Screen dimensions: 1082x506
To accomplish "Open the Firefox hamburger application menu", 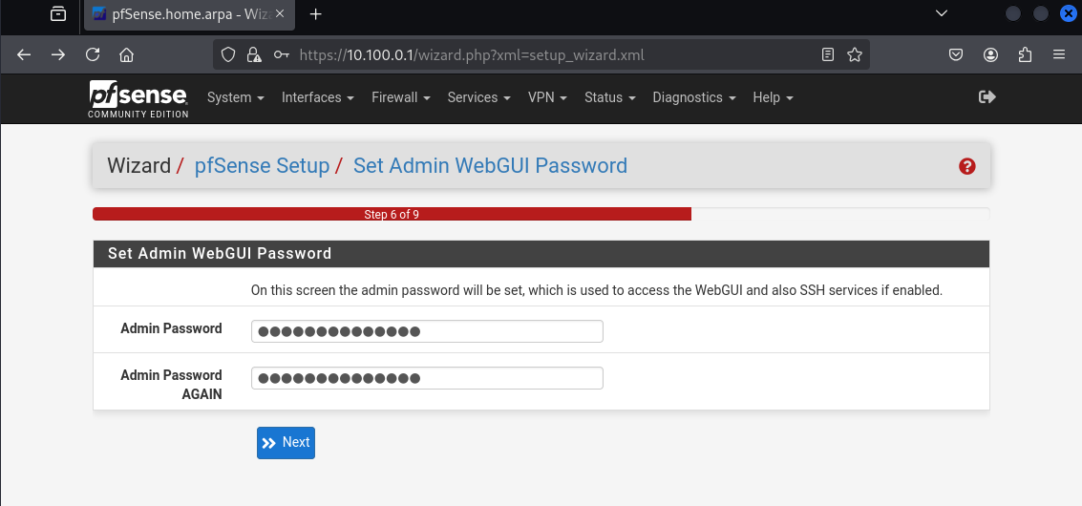I will tap(1059, 54).
